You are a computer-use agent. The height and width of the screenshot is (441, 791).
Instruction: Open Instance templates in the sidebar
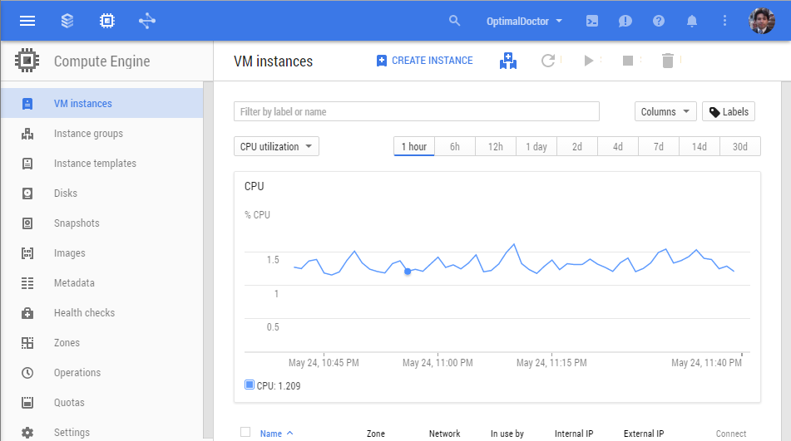(x=102, y=163)
